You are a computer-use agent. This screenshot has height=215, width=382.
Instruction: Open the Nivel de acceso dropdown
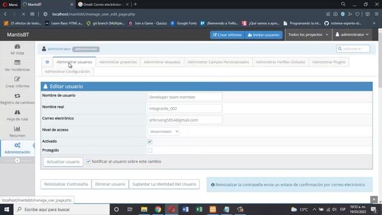164,131
